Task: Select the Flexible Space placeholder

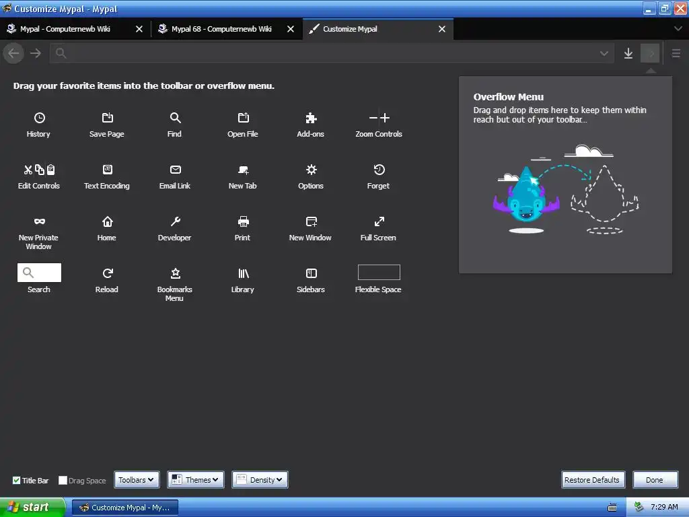Action: click(379, 272)
